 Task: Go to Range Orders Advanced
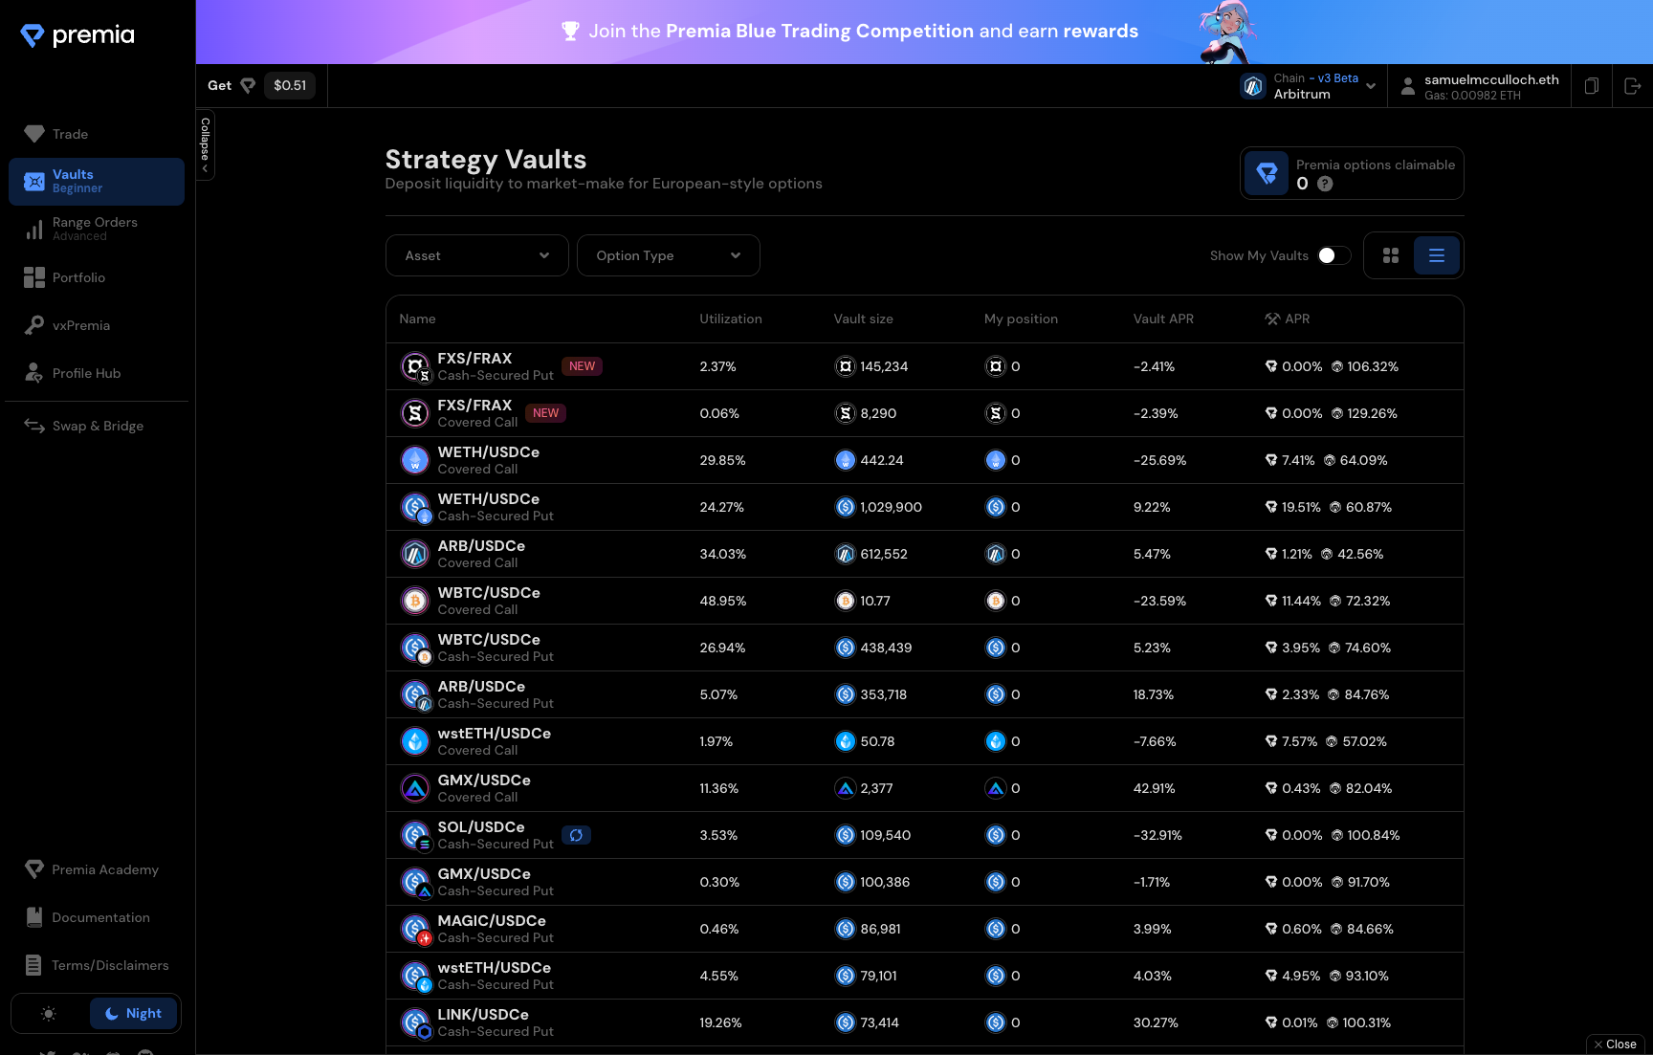[x=95, y=229]
